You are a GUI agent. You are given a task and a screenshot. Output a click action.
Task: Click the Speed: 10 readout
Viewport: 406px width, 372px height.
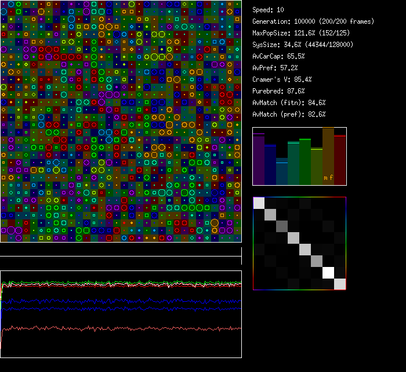click(269, 10)
